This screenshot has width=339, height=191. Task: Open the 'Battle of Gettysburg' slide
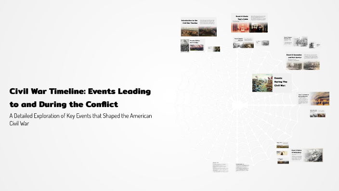pos(307,155)
